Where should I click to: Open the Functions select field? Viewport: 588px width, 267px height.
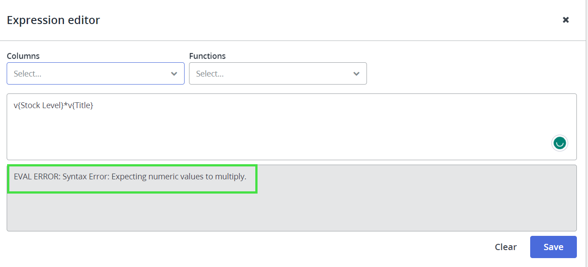(x=271, y=74)
